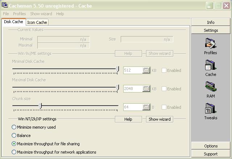
Task: Click the Chunk size slider thumb
Action: tap(40, 106)
